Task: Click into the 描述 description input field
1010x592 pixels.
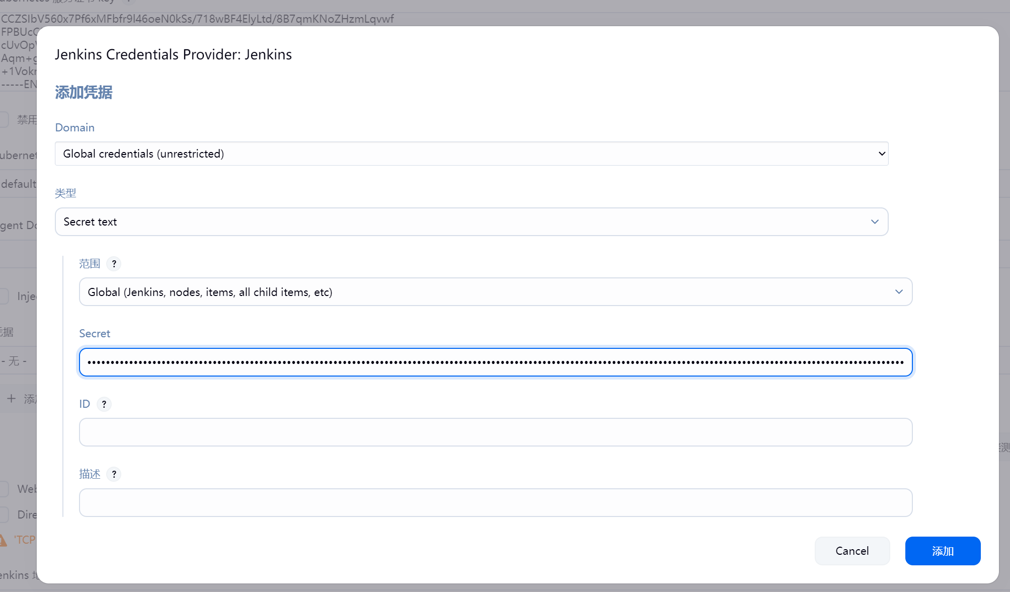Action: 496,502
